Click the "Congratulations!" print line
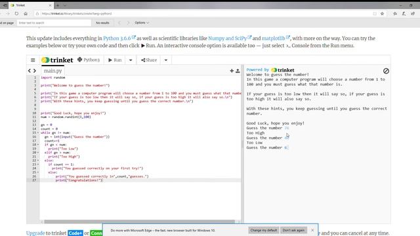This screenshot has height=236, width=420. [x=79, y=180]
